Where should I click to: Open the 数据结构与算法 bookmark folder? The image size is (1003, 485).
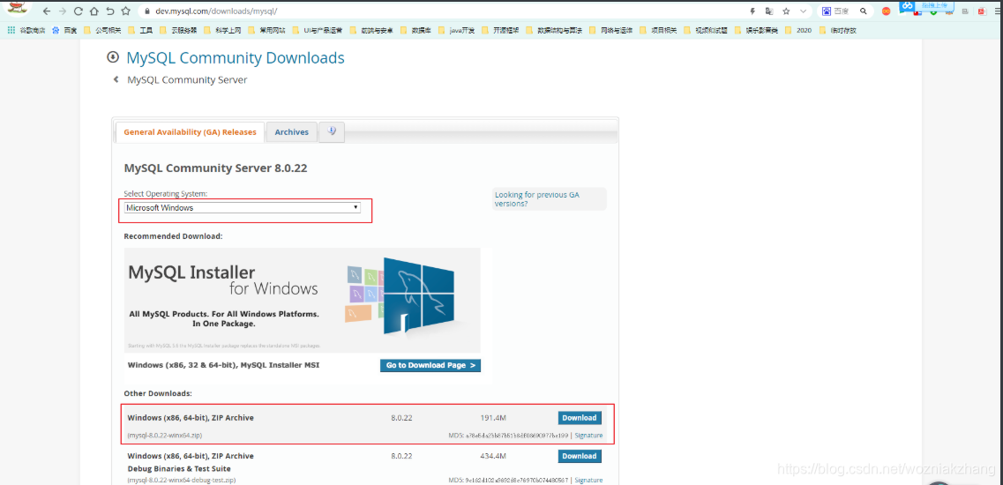554,30
